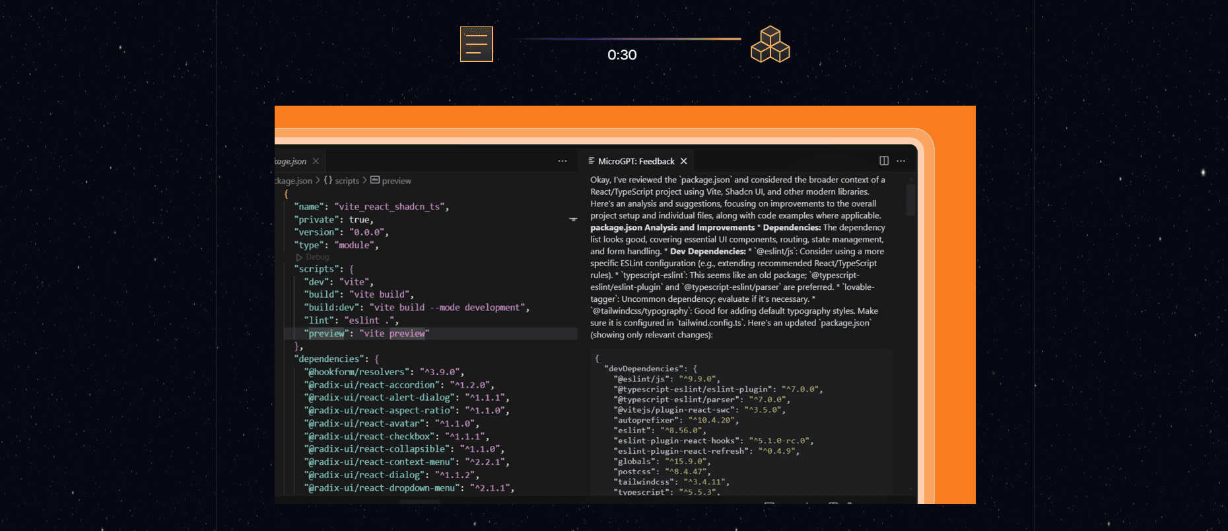1228x531 pixels.
Task: Click the @radix-ui/react-collapsible line
Action: (x=404, y=449)
